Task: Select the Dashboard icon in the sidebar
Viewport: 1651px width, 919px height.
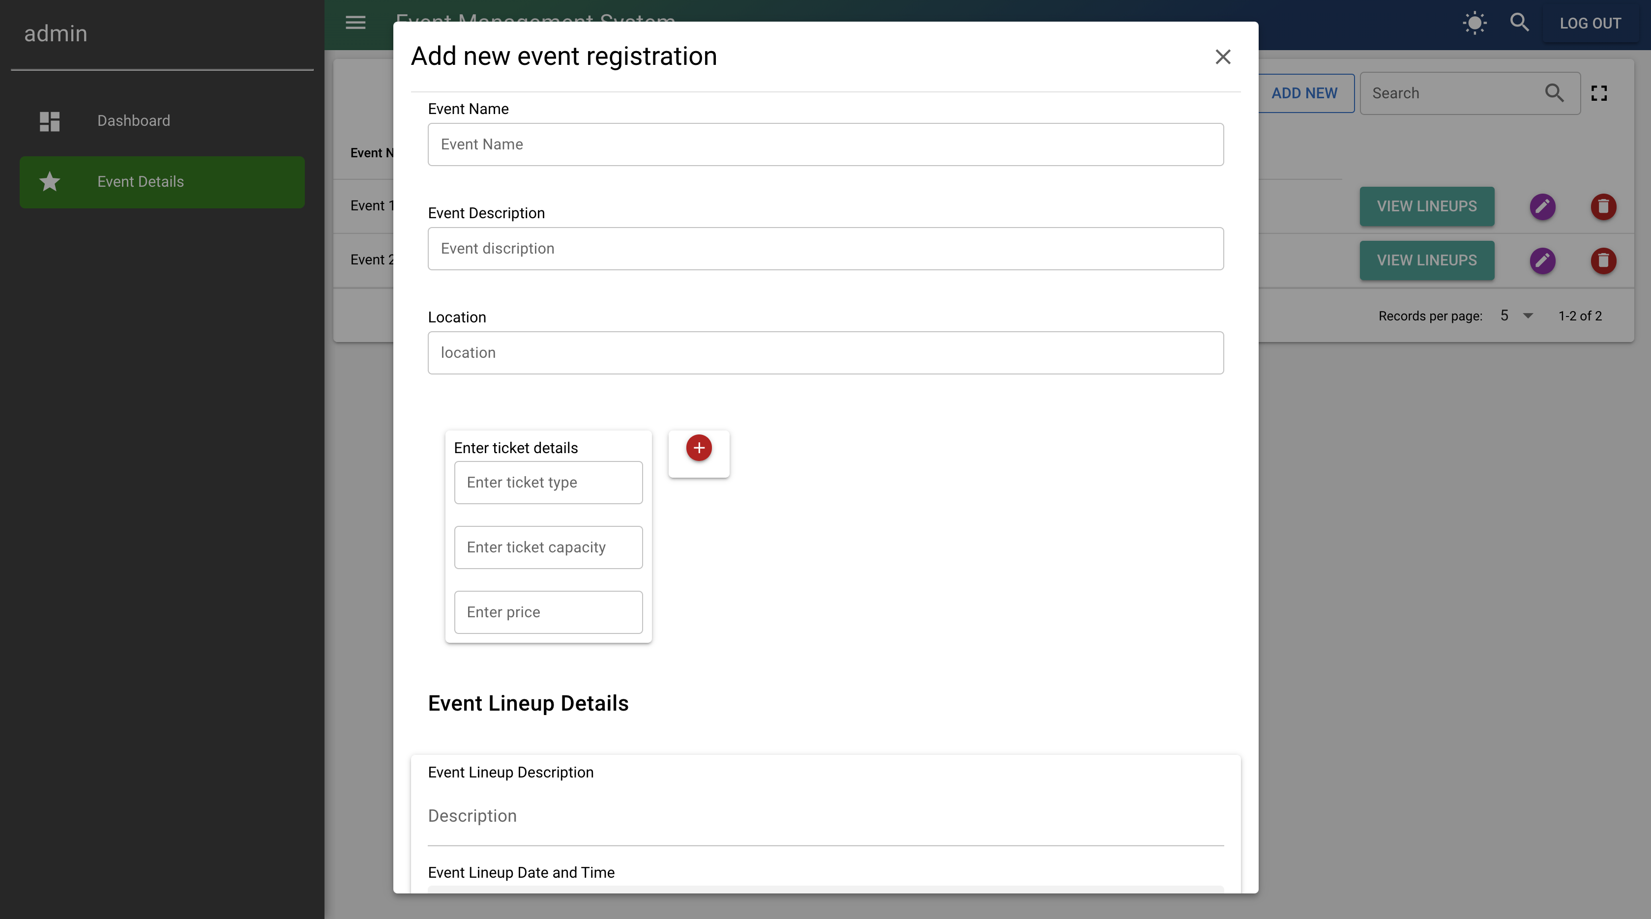Action: click(49, 121)
